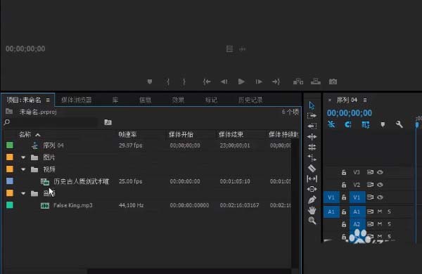Solo the A2 audio track
The height and width of the screenshot is (274, 422).
point(389,224)
